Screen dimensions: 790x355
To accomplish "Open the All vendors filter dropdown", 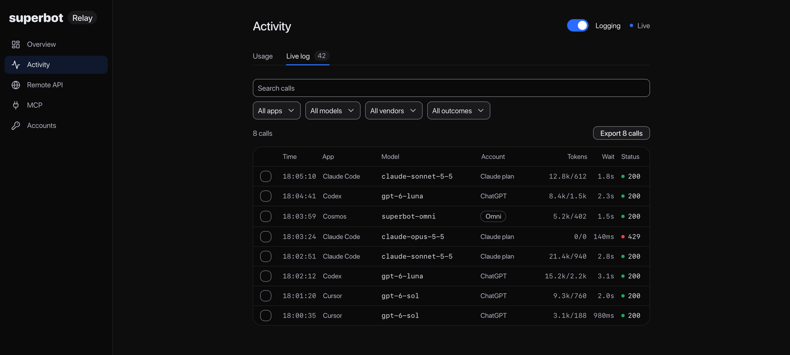I will [394, 110].
